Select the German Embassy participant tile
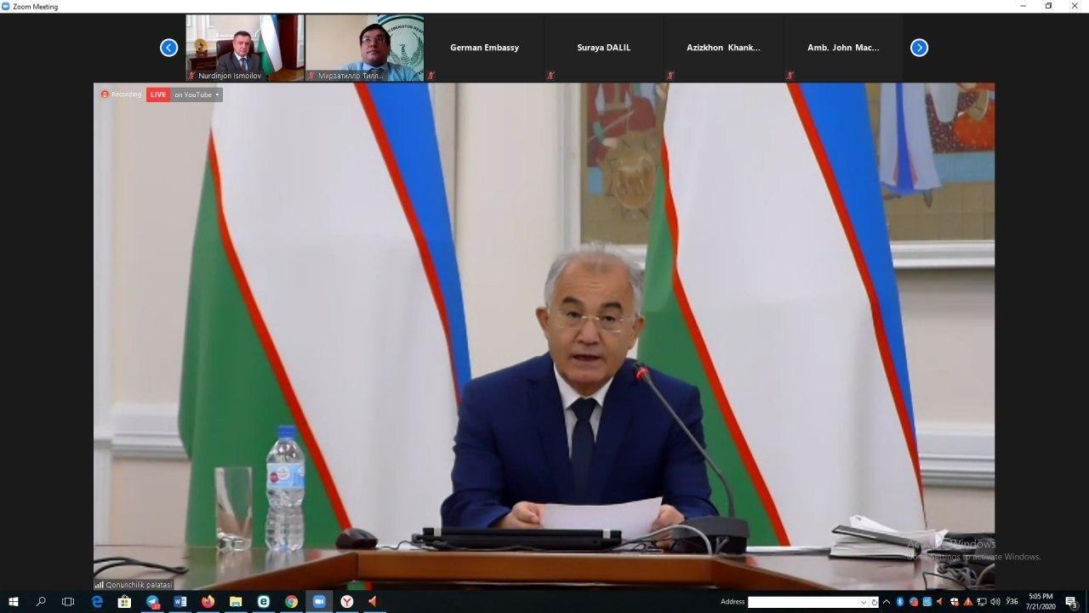 point(484,48)
